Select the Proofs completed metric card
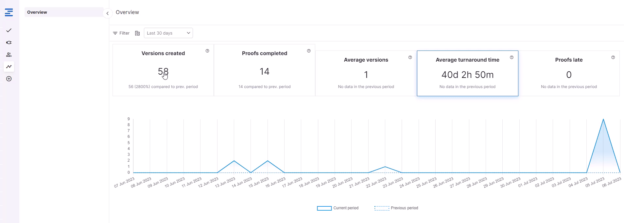624x223 pixels. point(264,70)
